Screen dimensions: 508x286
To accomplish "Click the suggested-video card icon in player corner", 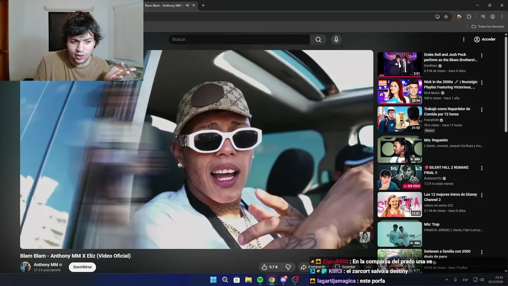I will point(365,237).
